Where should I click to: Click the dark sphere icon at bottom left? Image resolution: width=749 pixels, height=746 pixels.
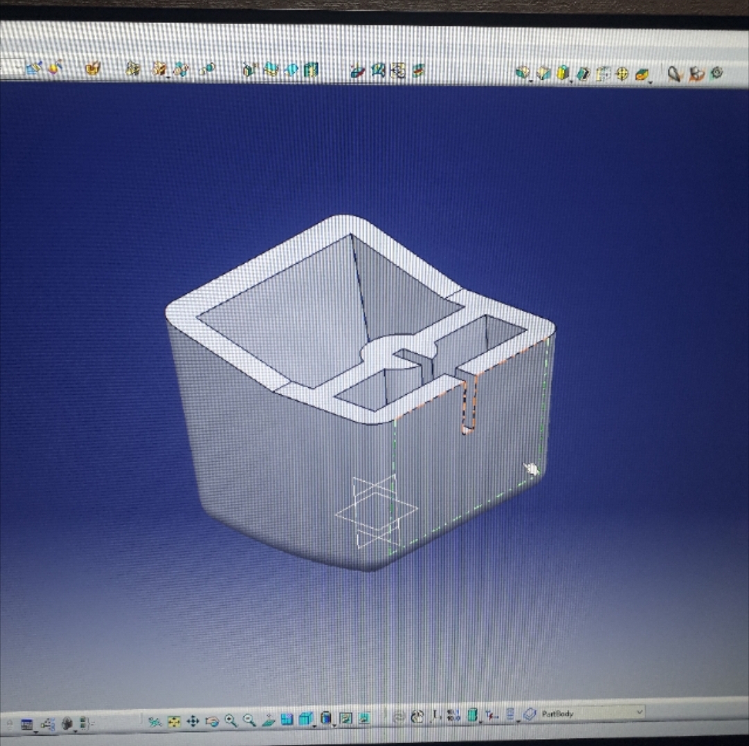[x=67, y=724]
